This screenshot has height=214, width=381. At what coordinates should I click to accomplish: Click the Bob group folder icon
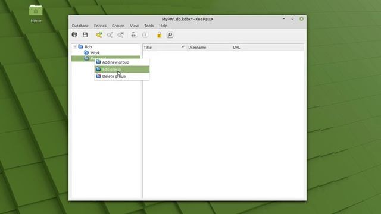81,46
